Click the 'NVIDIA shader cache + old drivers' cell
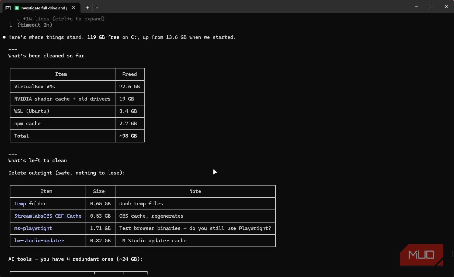Screen dimensions: 454x277 (x=62, y=99)
